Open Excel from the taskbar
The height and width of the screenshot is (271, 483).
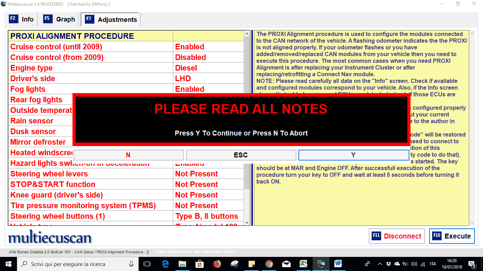[x=303, y=264]
